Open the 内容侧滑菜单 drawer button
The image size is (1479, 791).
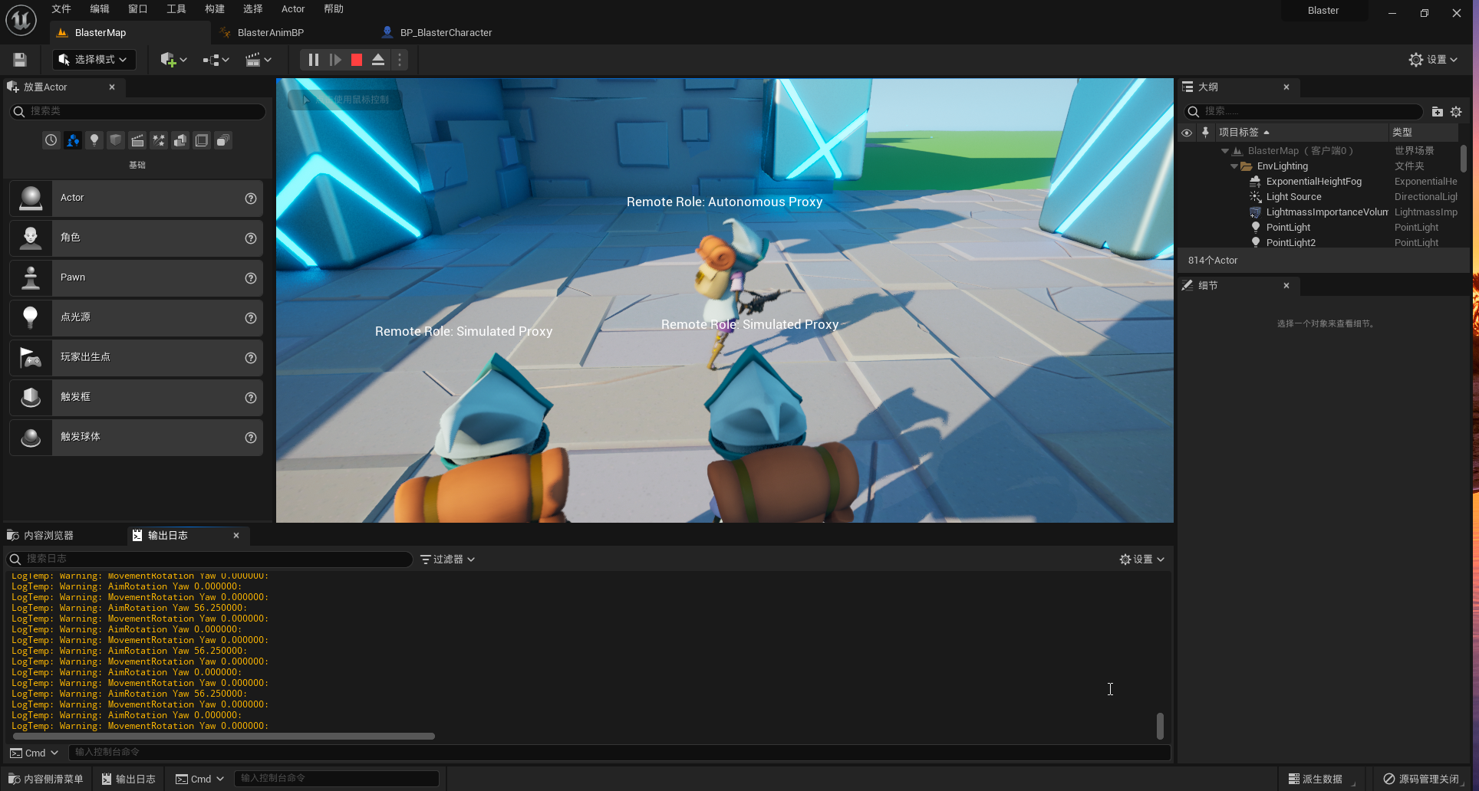pyautogui.click(x=46, y=779)
